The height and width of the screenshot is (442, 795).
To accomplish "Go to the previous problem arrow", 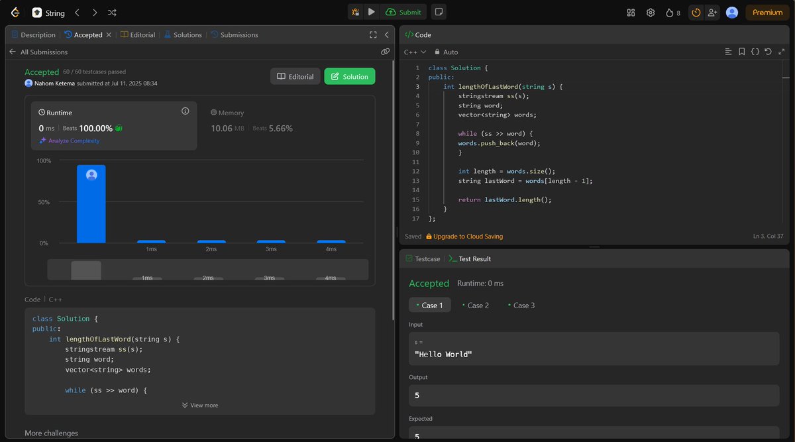I will point(78,12).
